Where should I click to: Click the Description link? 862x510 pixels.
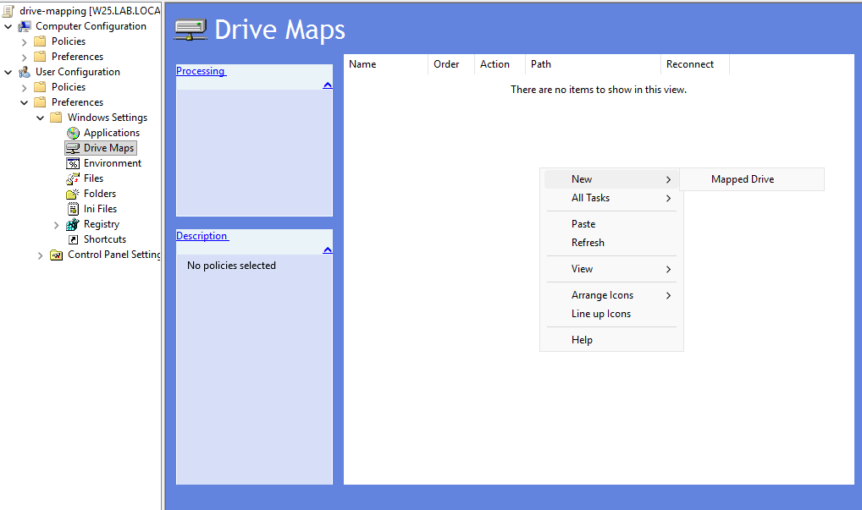202,236
